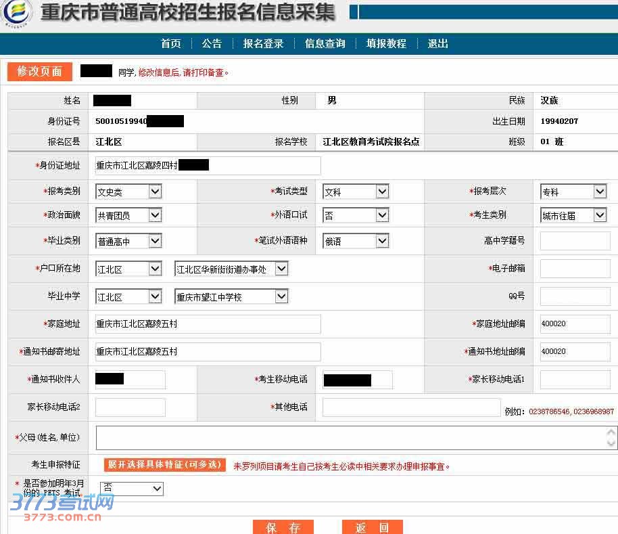Click the 电子邮箱 input field
The image size is (618, 534).
pyautogui.click(x=575, y=269)
